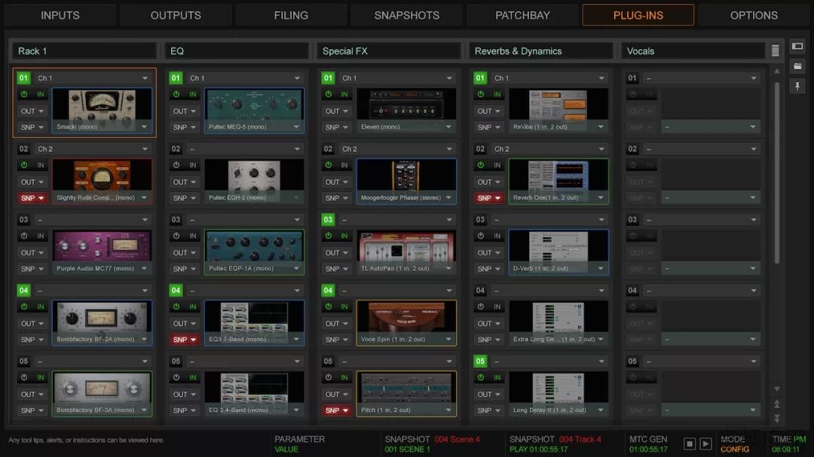Image resolution: width=814 pixels, height=457 pixels.
Task: Toggle power icon on Reverbs & Dynamics slot 04
Action: click(480, 306)
